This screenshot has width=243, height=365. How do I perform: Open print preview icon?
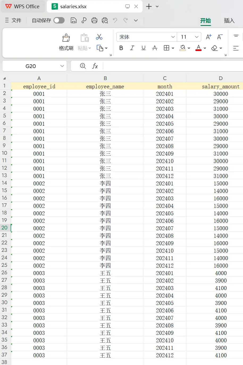pyautogui.click(x=105, y=20)
